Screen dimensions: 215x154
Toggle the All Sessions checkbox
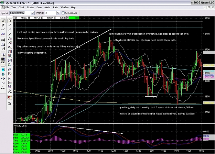click(63, 13)
